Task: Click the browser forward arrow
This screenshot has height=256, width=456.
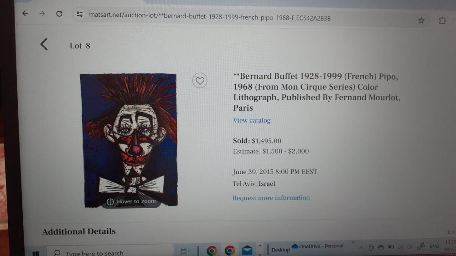Action: pos(42,13)
